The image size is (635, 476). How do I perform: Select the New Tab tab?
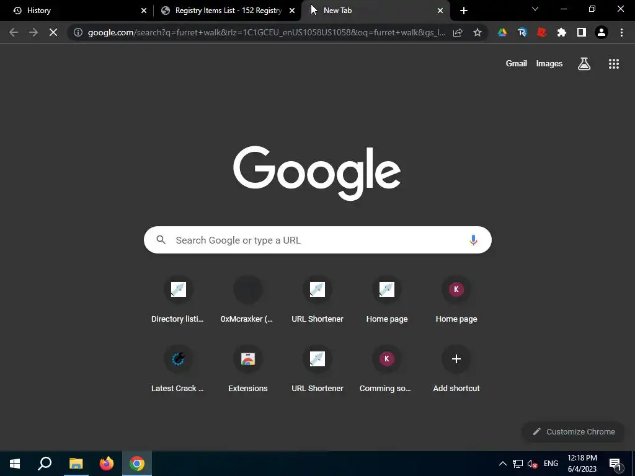tap(376, 11)
